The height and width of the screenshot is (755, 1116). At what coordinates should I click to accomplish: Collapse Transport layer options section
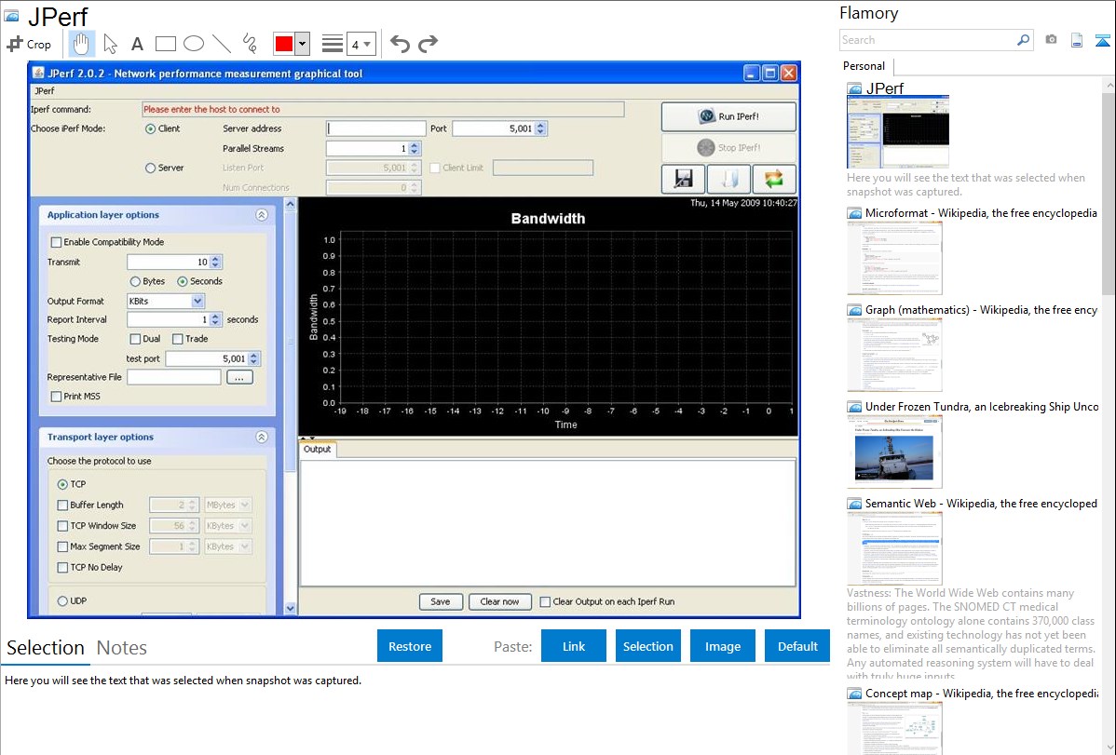261,437
